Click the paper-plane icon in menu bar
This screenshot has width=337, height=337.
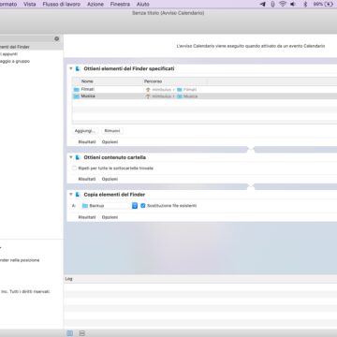point(263,4)
